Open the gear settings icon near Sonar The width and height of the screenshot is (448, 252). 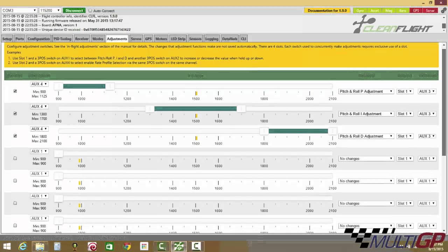pyautogui.click(x=443, y=10)
